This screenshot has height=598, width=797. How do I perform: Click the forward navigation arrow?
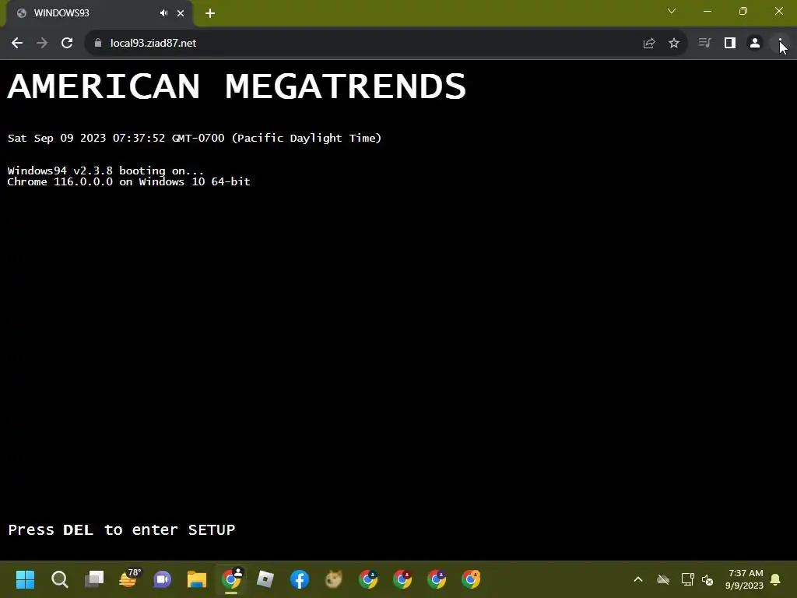tap(42, 44)
